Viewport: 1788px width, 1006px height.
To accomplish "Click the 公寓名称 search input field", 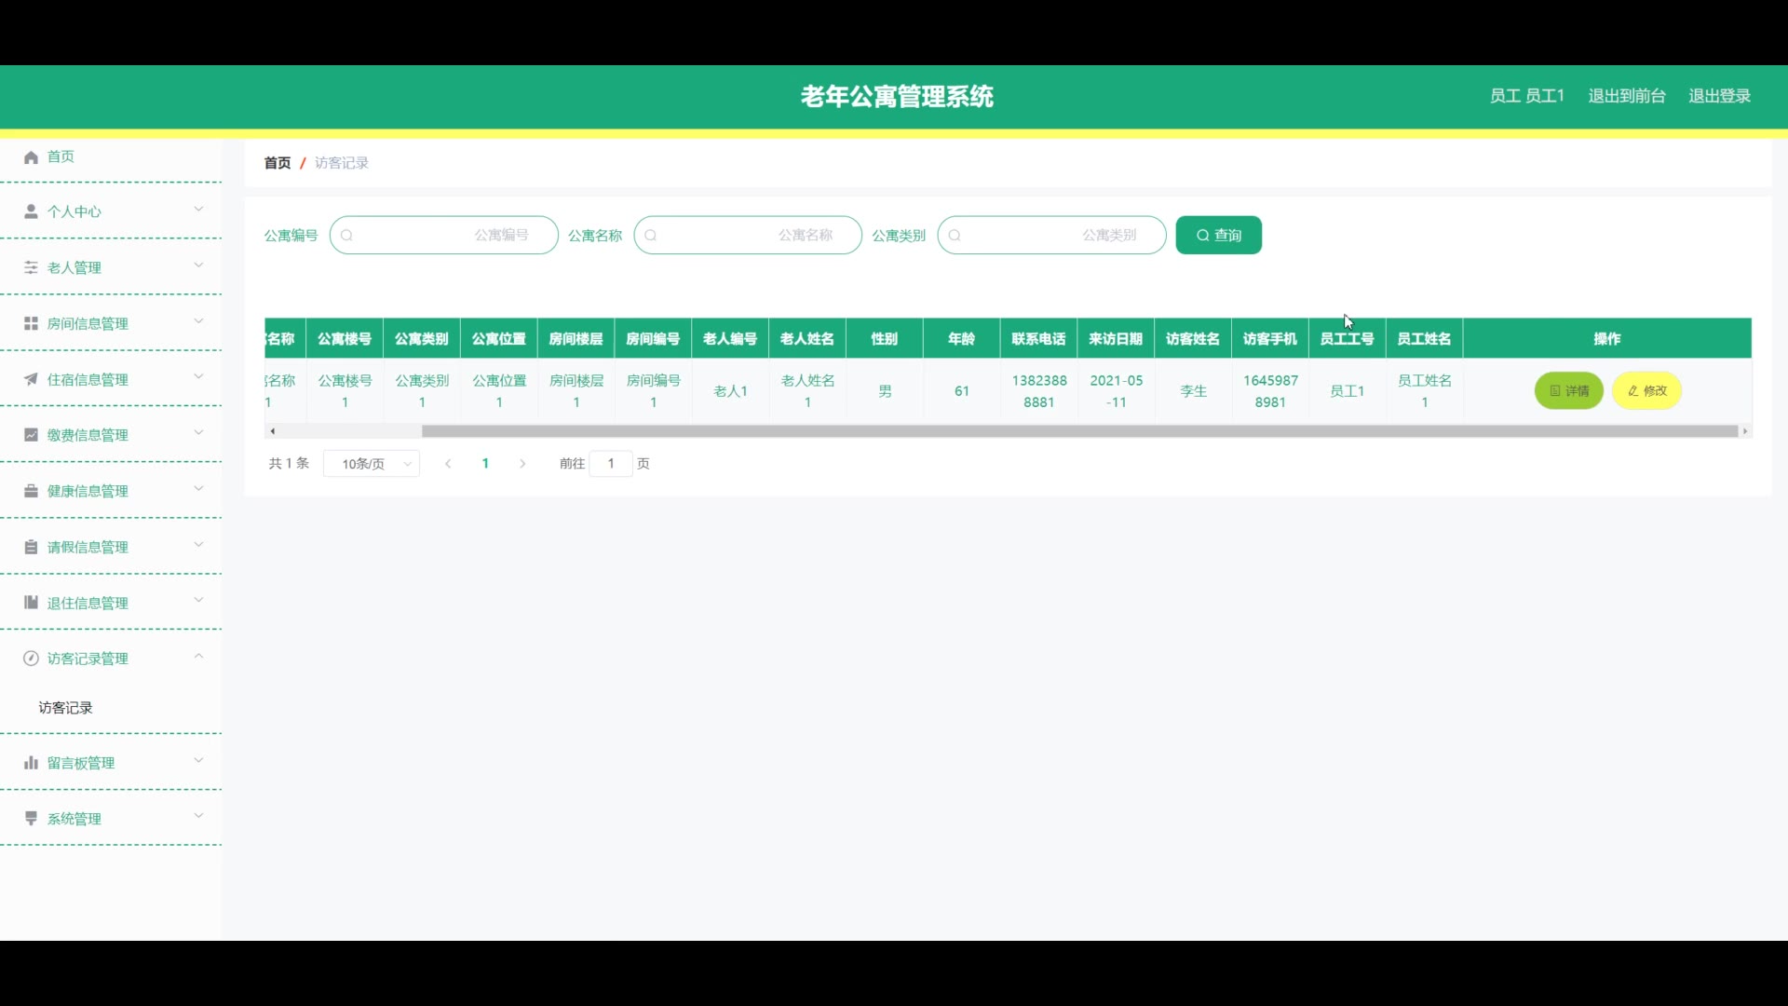I will click(748, 236).
